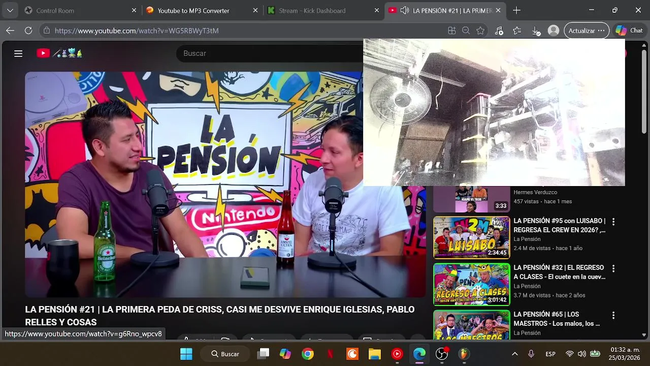650x366 pixels.
Task: Click the video title LA PENSIÓN #21
Action: point(219,316)
